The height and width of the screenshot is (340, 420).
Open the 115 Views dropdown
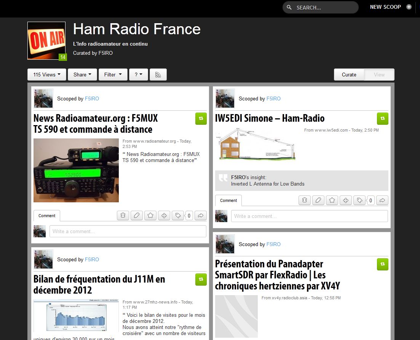[46, 75]
